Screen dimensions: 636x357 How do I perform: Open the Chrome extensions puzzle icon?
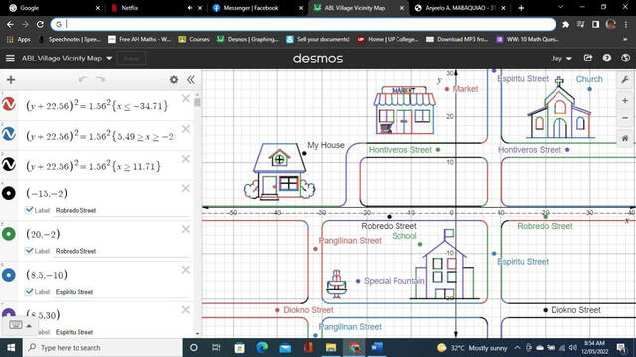click(565, 24)
